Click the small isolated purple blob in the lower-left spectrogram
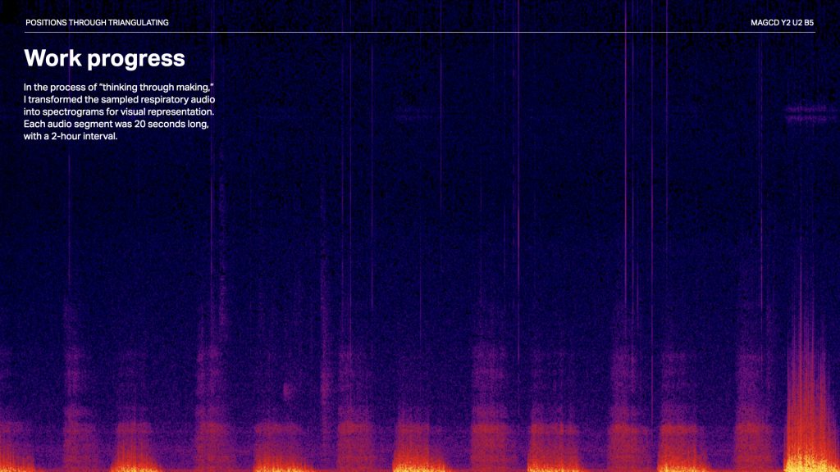This screenshot has height=472, width=840. tap(286, 391)
